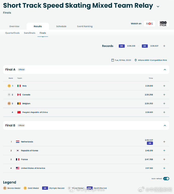The height and width of the screenshot is (194, 174).
Task: Click the Official badge on Final B
Action: (x=21, y=125)
